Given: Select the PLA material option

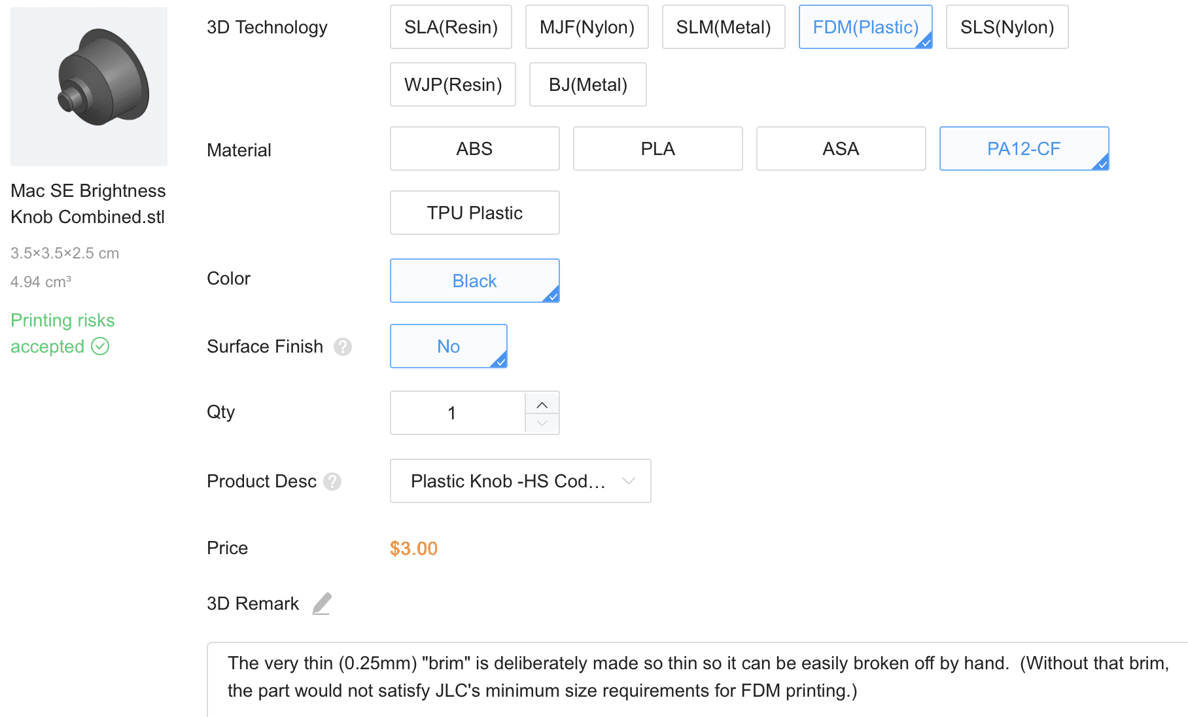Looking at the screenshot, I should click(657, 149).
